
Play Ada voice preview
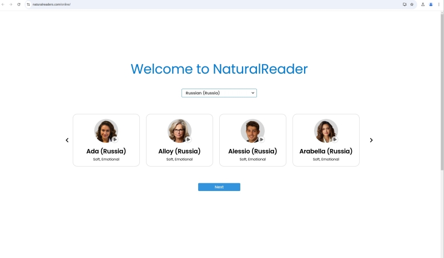coord(115,140)
